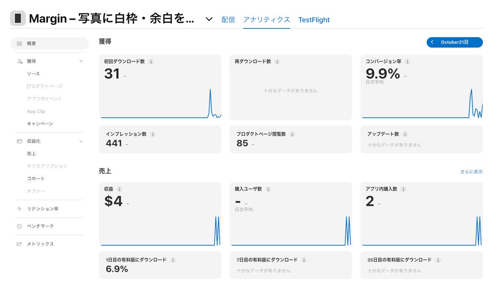Open the アプリ内購入数 chart
This screenshot has height=288, width=501.
(x=422, y=215)
